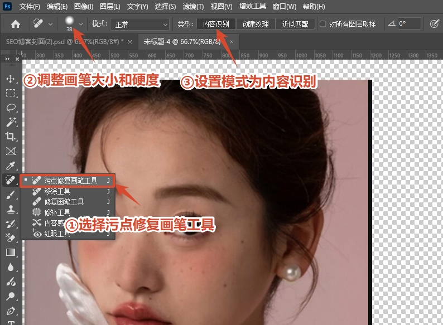Select the Pen tool

10,311
